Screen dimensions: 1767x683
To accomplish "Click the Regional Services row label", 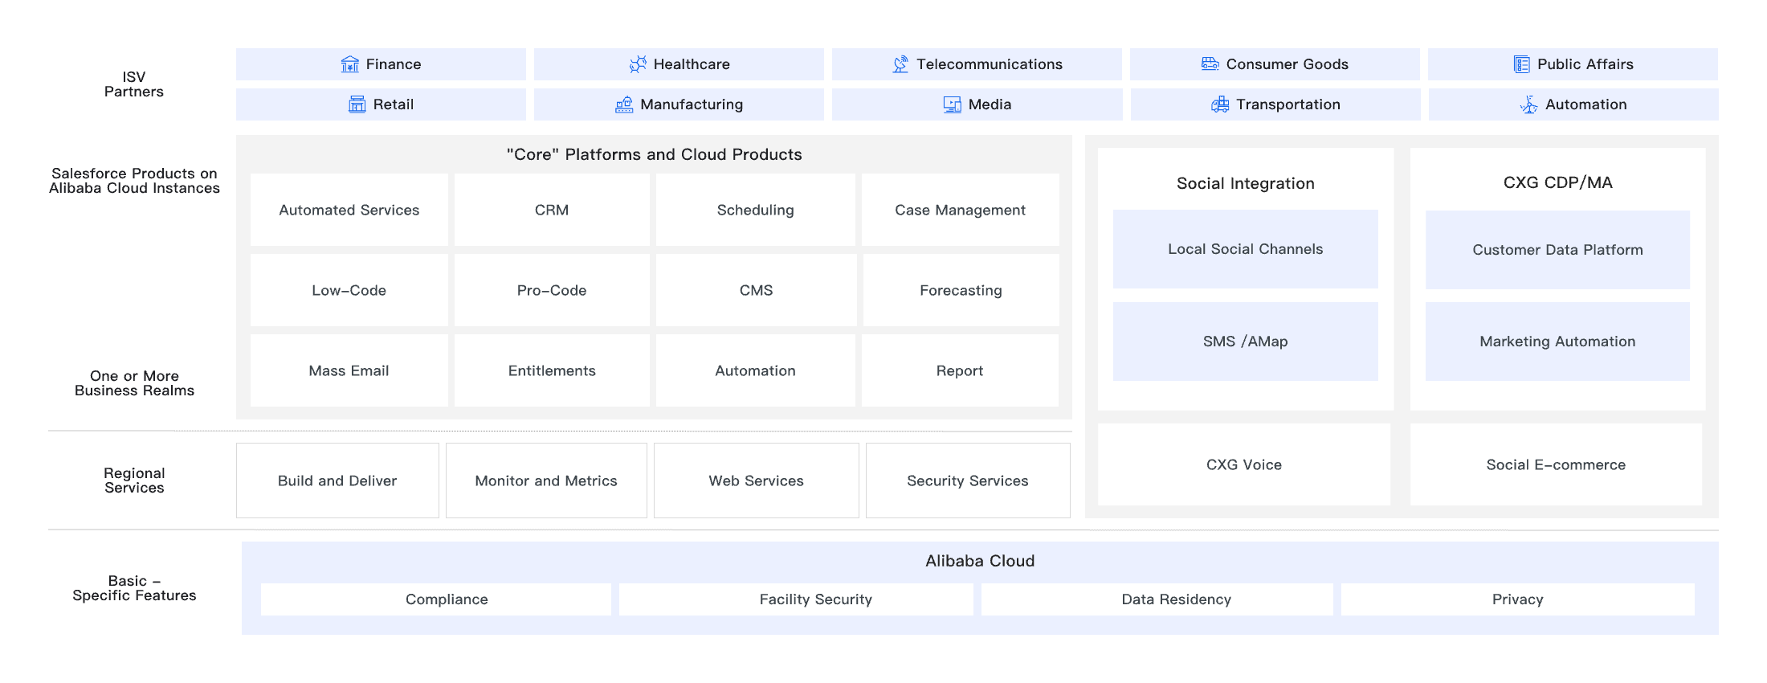I will pyautogui.click(x=134, y=481).
